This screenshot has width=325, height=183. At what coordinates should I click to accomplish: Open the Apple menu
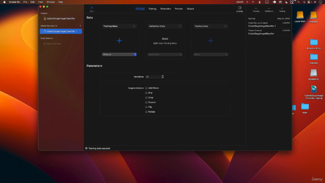pyautogui.click(x=4, y=2)
